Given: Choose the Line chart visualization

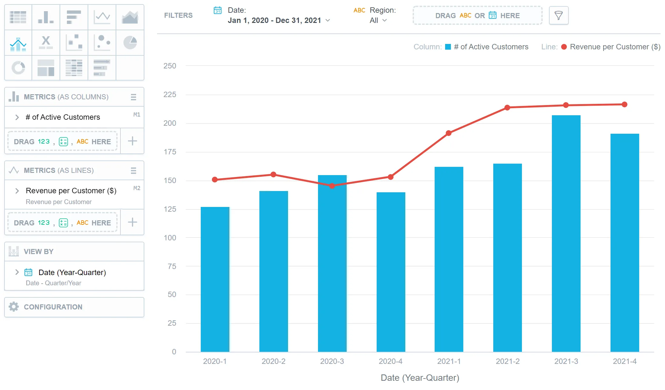Looking at the screenshot, I should pyautogui.click(x=102, y=17).
